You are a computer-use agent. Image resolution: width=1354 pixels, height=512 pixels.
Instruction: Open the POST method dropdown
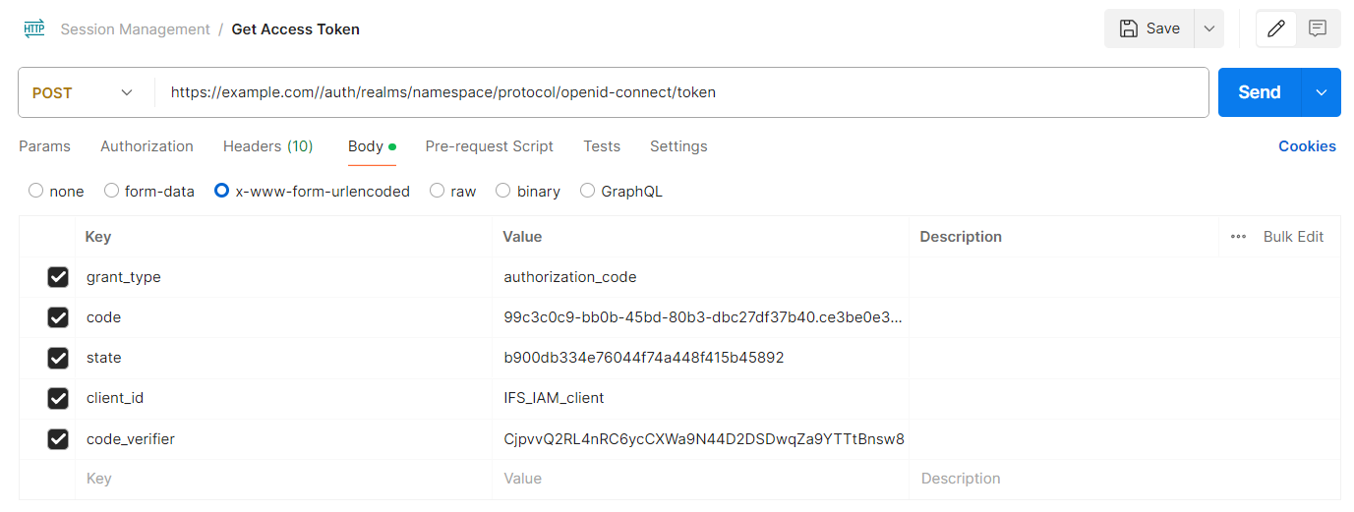tap(84, 92)
